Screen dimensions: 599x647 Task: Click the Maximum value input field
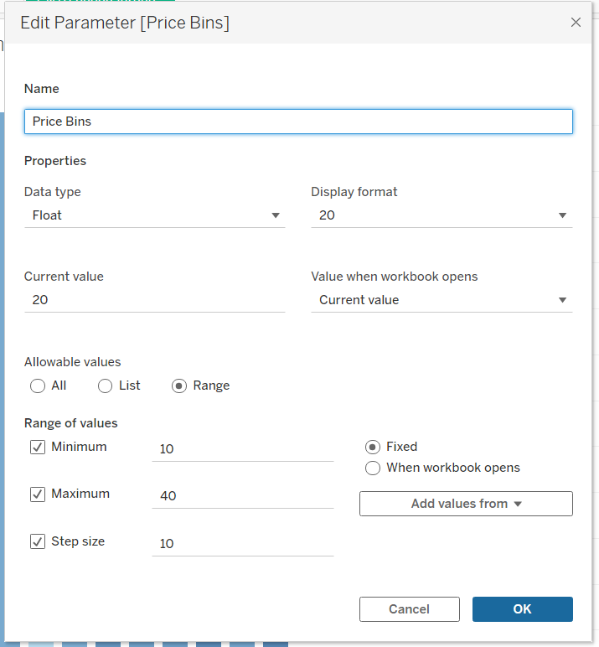point(242,496)
